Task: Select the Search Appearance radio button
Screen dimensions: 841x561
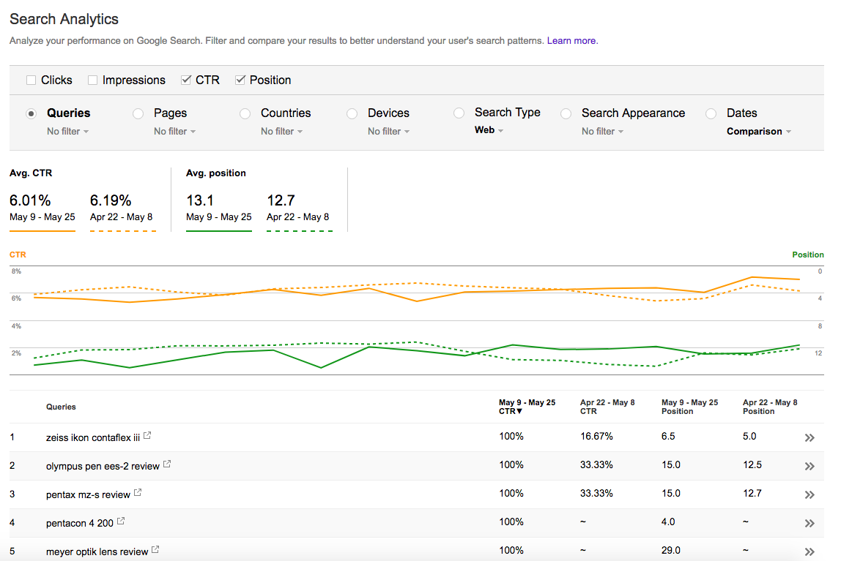Action: click(x=566, y=113)
